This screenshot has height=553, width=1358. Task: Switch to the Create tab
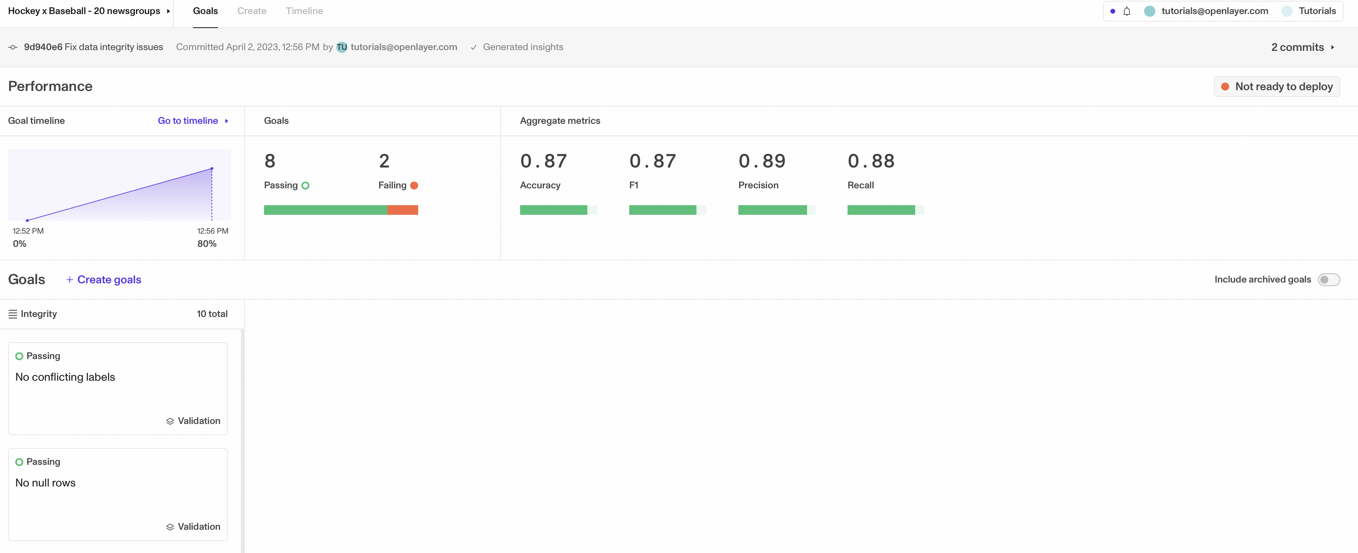coord(252,11)
